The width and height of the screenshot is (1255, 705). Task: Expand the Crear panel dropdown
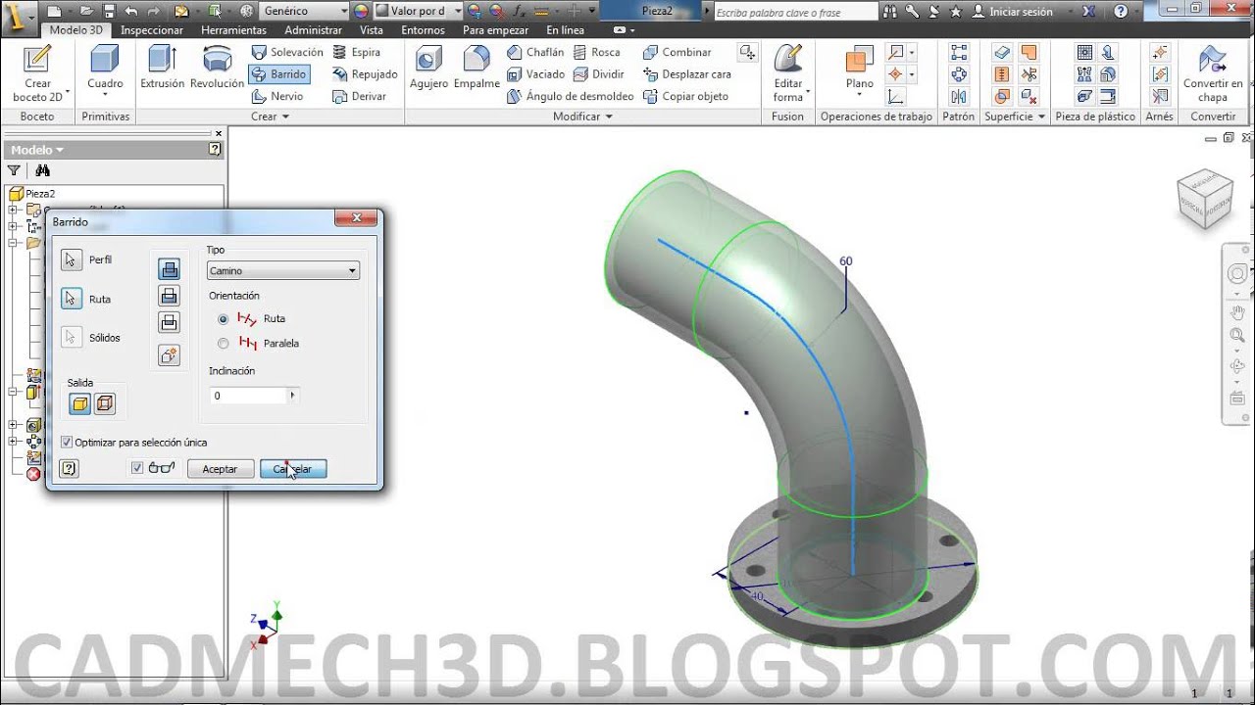271,117
